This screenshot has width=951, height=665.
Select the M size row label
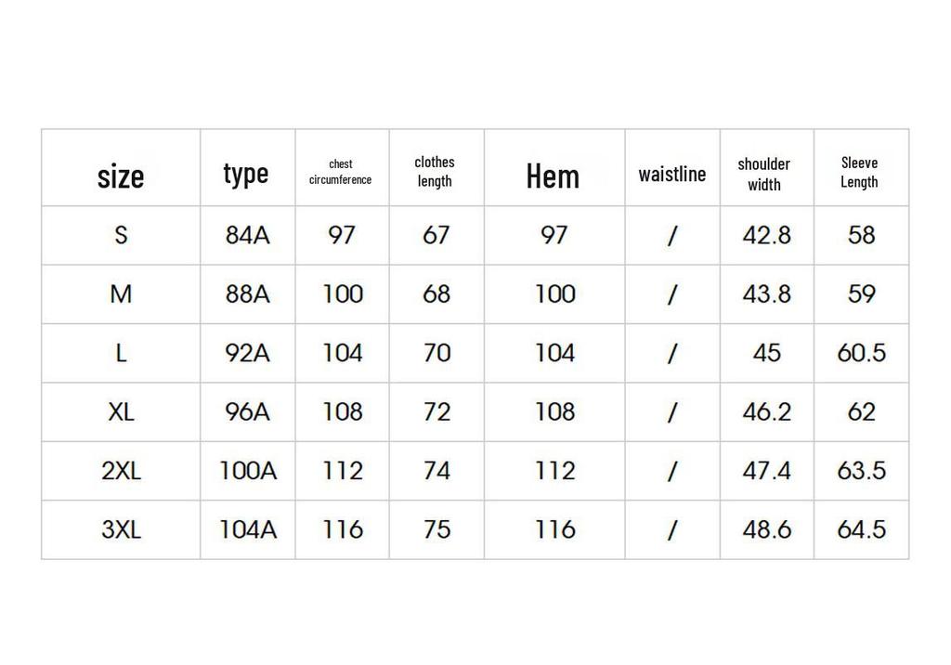(x=121, y=294)
